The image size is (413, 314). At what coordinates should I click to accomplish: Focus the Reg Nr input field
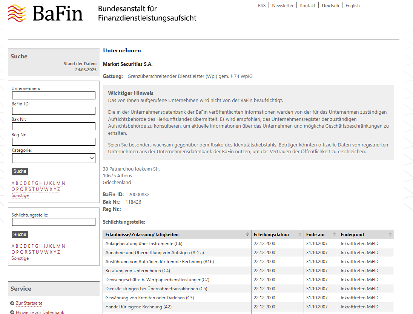coord(54,142)
